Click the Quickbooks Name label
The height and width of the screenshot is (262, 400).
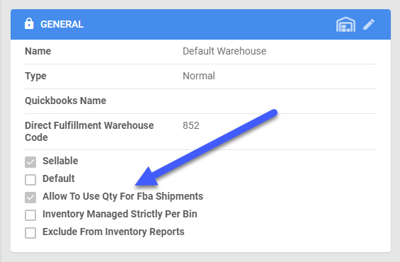[66, 101]
